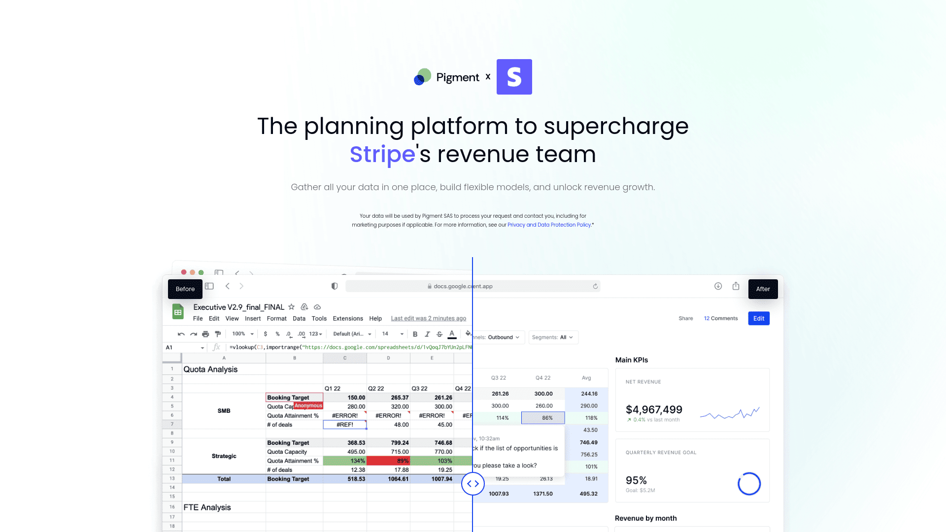Click the redo icon
This screenshot has width=946, height=532.
(x=194, y=334)
